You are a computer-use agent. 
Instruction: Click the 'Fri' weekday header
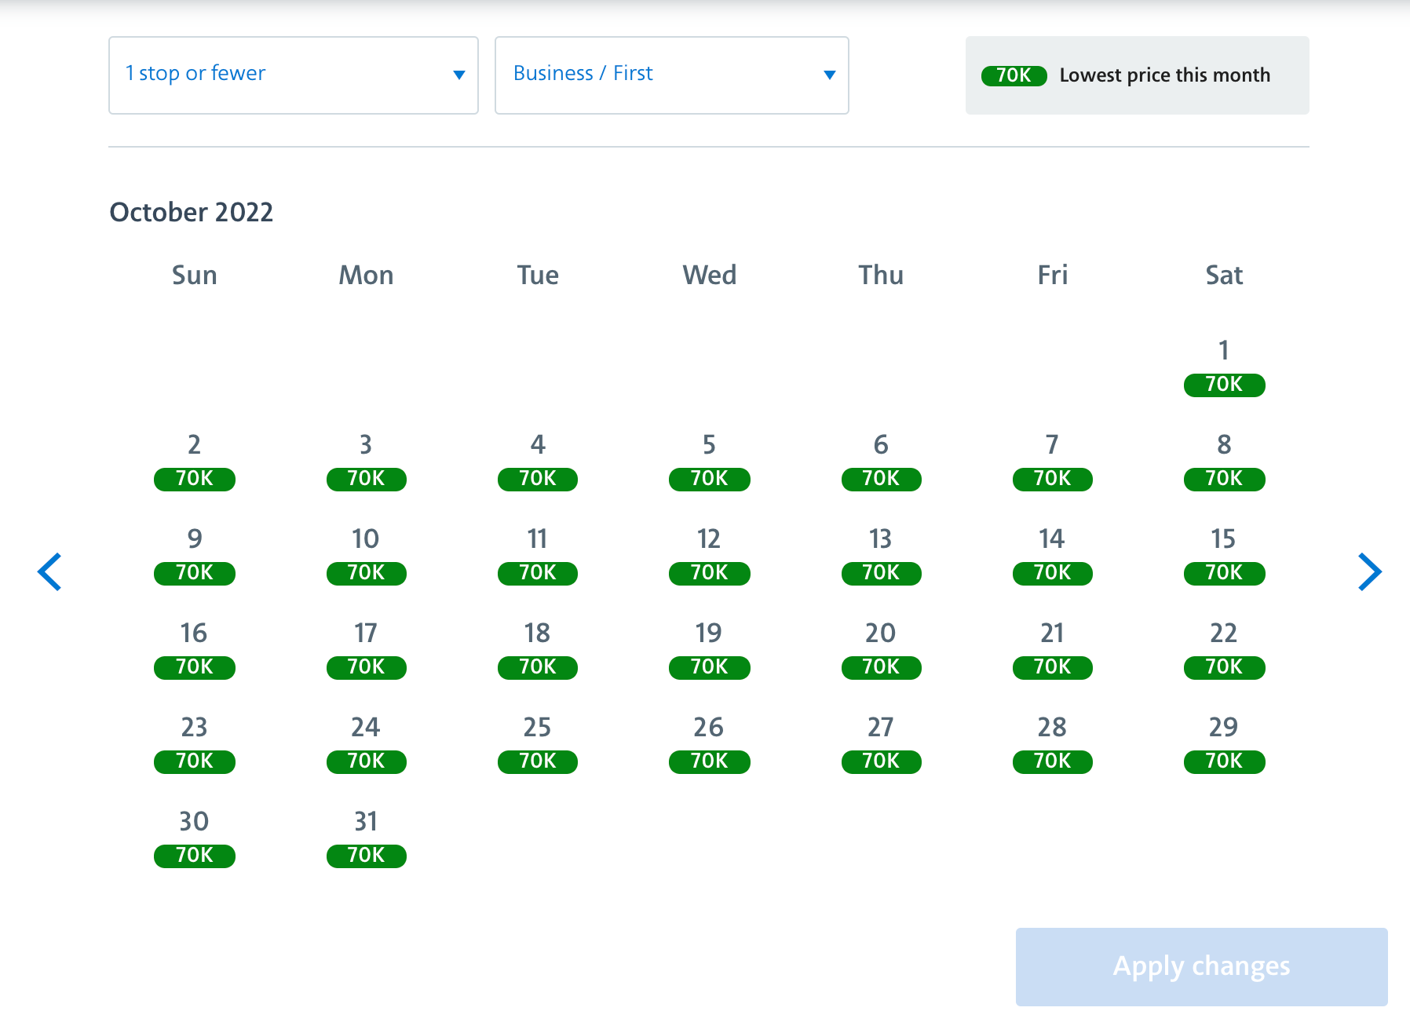1053,275
